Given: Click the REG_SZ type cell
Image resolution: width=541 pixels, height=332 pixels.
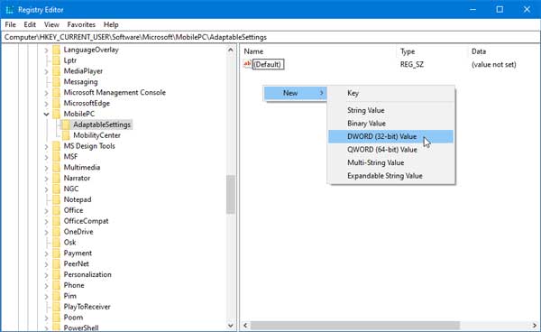Looking at the screenshot, I should tap(412, 65).
